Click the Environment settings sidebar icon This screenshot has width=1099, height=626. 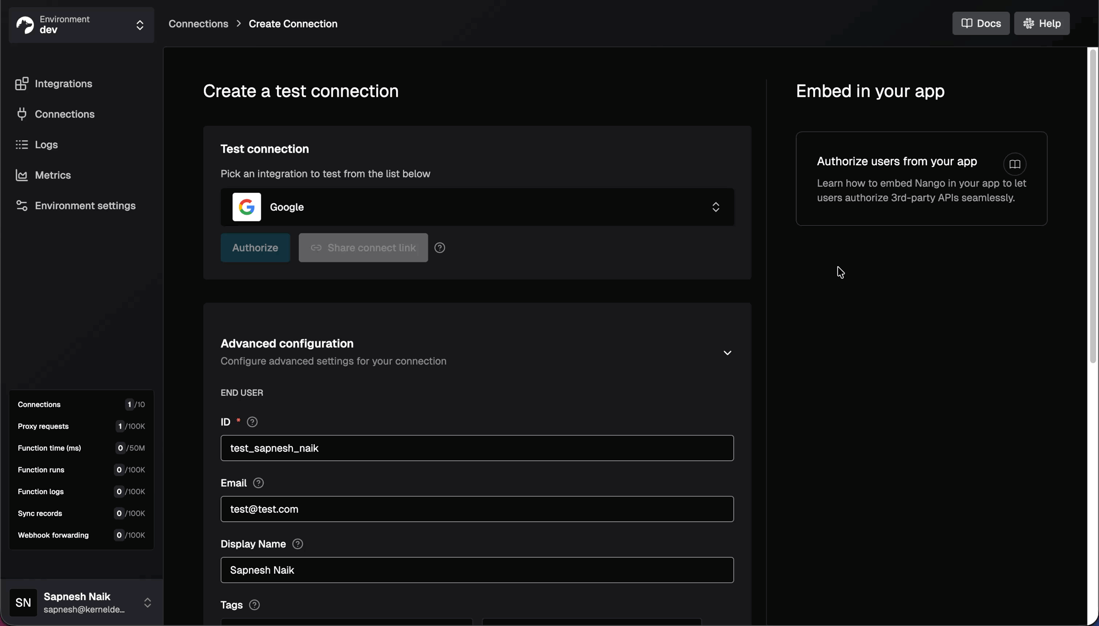[x=21, y=206]
